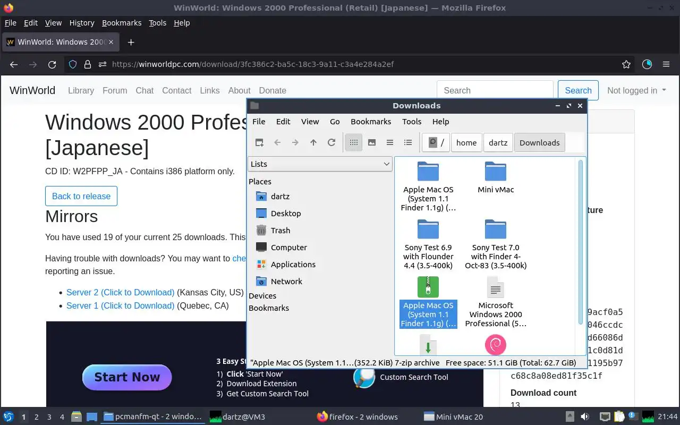Switch to compact list view

390,142
